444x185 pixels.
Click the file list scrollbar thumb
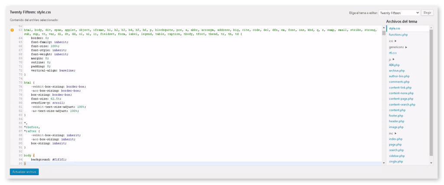pos(431,93)
